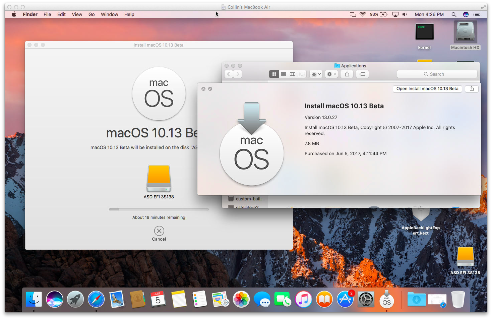Viewport: 492px width, 319px height.
Task: Click battery 93% status in menu bar
Action: (379, 14)
